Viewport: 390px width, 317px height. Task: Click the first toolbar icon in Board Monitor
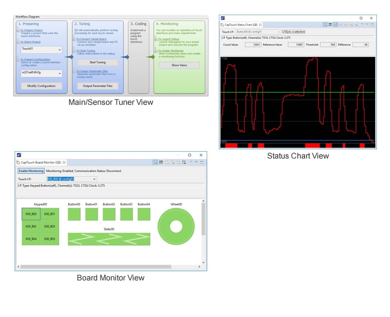tap(155, 162)
